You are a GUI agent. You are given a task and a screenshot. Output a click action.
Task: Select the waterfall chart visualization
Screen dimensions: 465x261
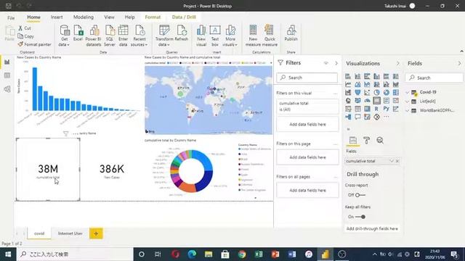pyautogui.click(x=348, y=92)
